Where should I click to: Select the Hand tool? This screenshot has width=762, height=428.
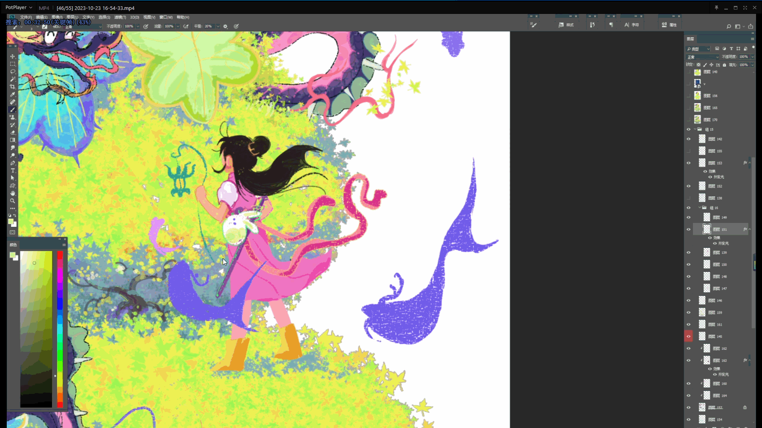pos(13,193)
